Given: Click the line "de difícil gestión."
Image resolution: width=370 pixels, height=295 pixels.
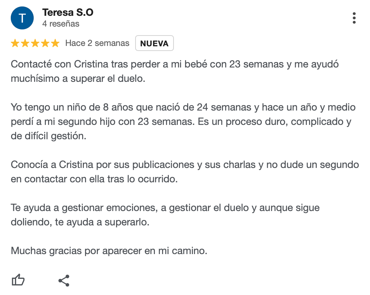Looking at the screenshot, I should click(x=48, y=136).
